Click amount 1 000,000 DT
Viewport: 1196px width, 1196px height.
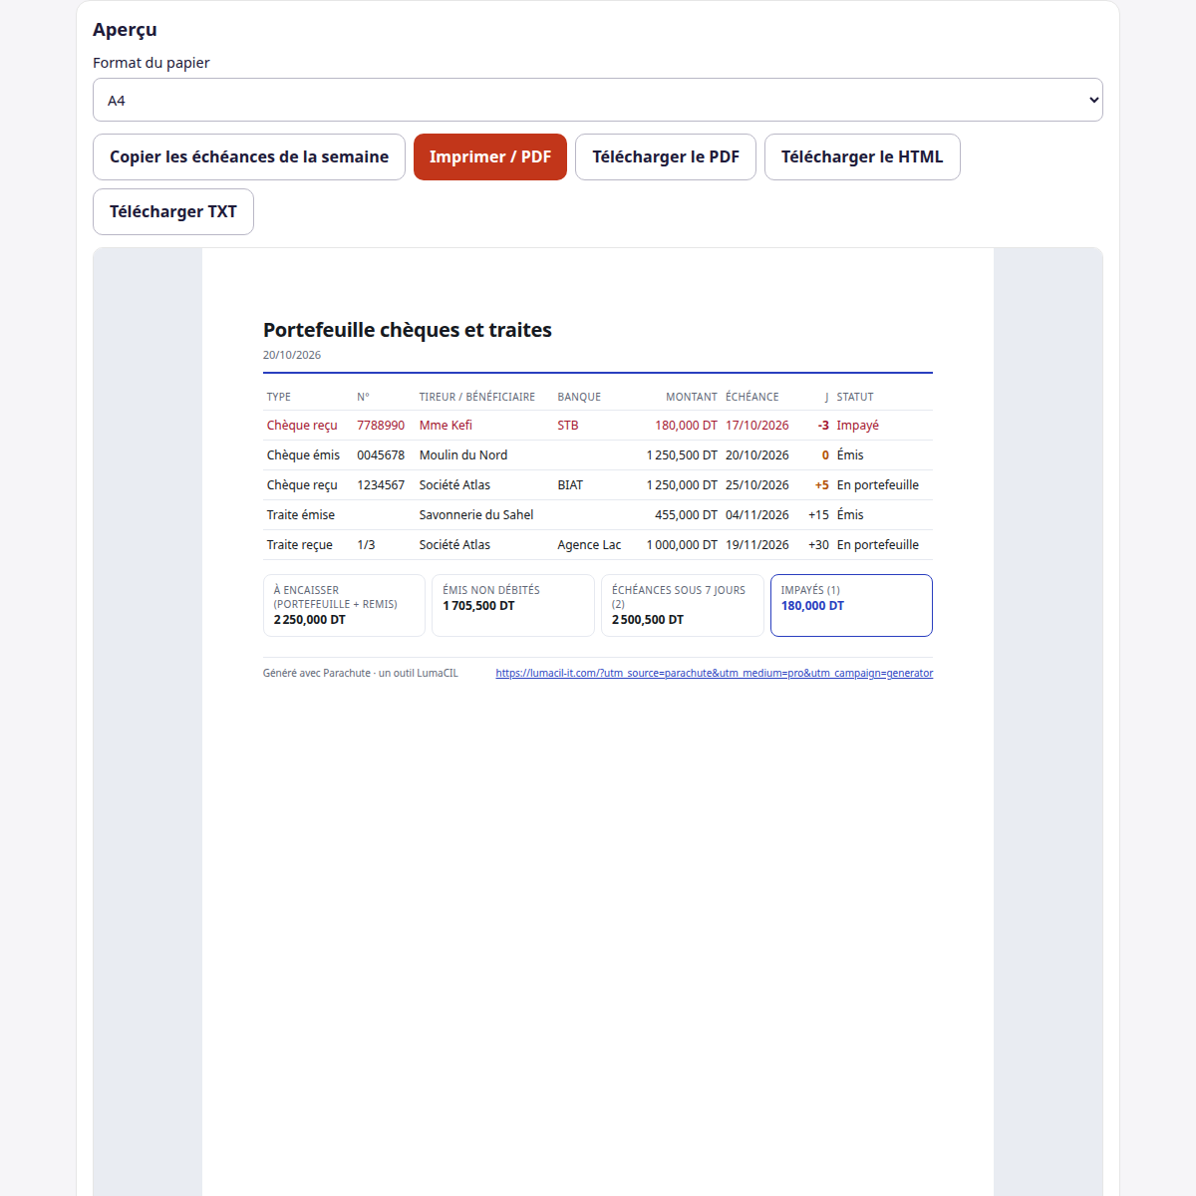coord(682,545)
